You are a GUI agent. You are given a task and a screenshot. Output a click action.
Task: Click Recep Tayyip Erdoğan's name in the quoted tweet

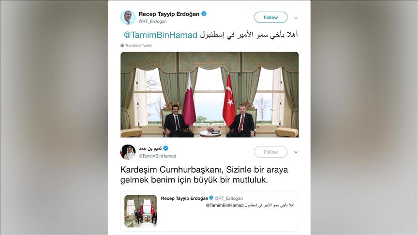[184, 198]
